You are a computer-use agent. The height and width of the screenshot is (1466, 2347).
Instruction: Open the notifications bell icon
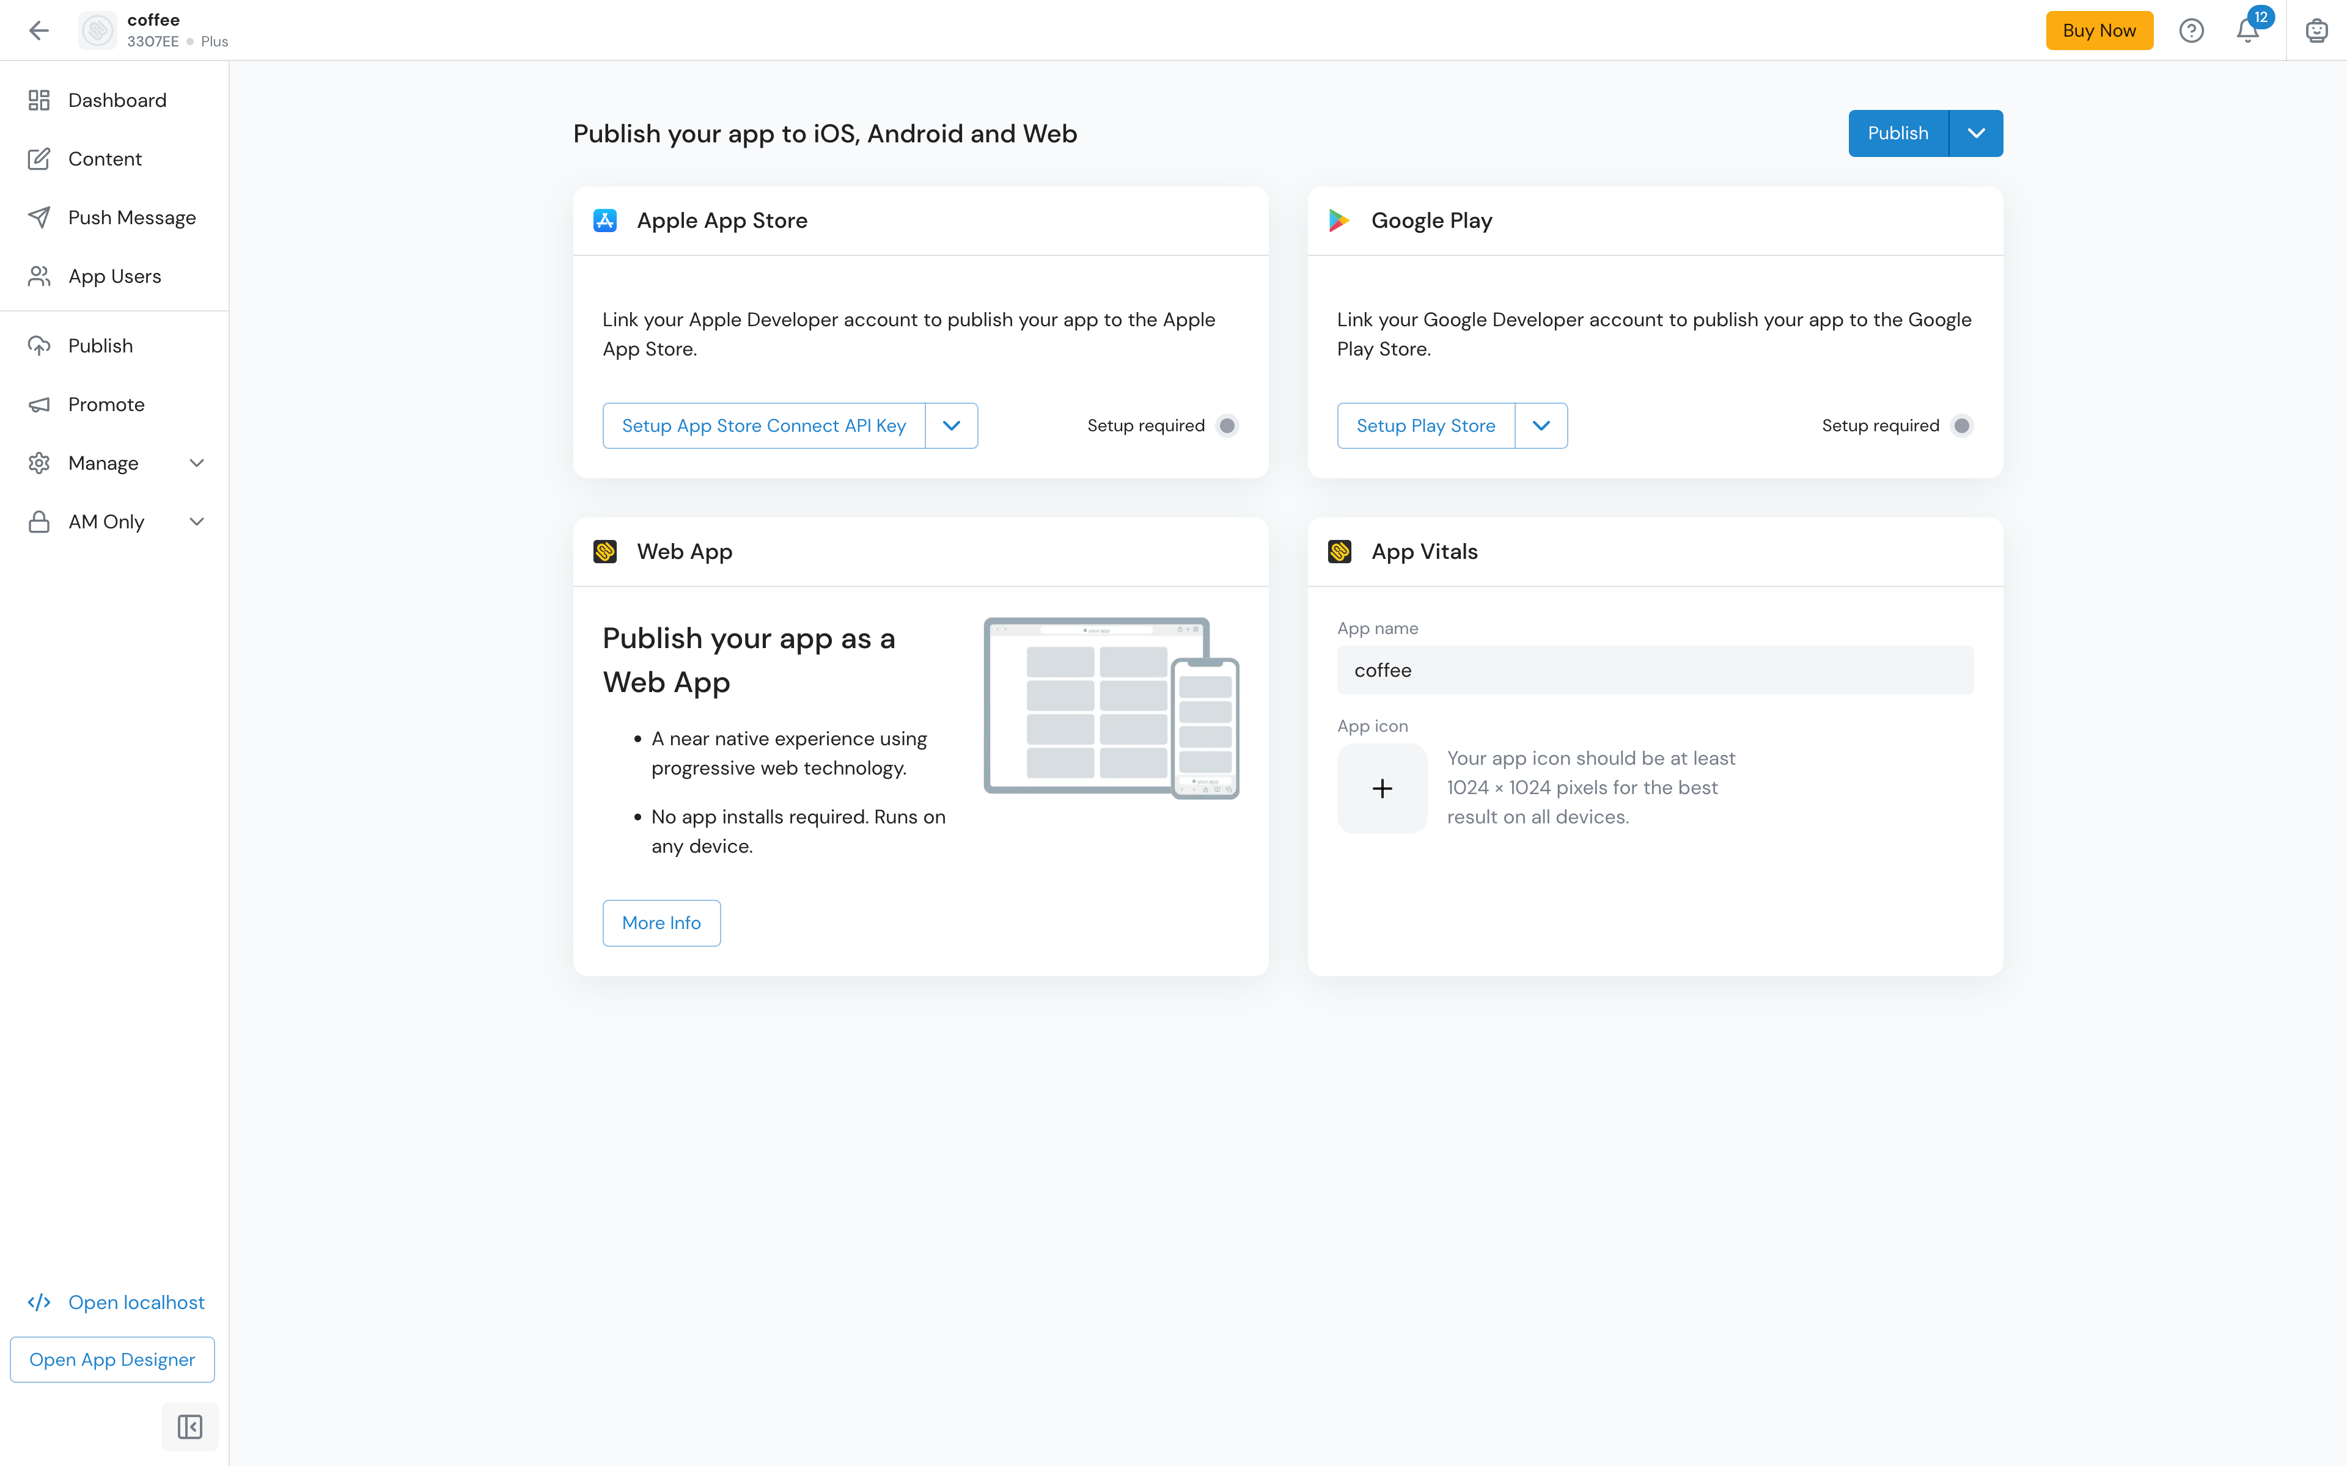[x=2248, y=31]
